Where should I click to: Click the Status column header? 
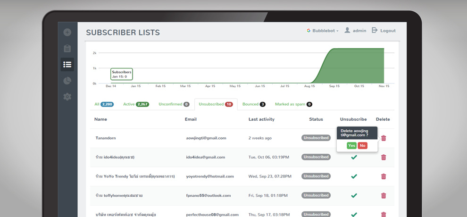(x=316, y=119)
